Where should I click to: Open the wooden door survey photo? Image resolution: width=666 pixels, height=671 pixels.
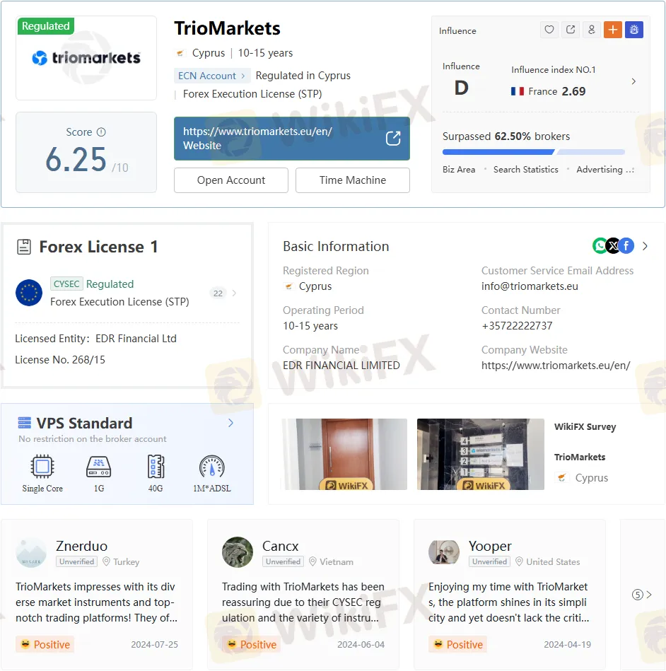pyautogui.click(x=344, y=454)
